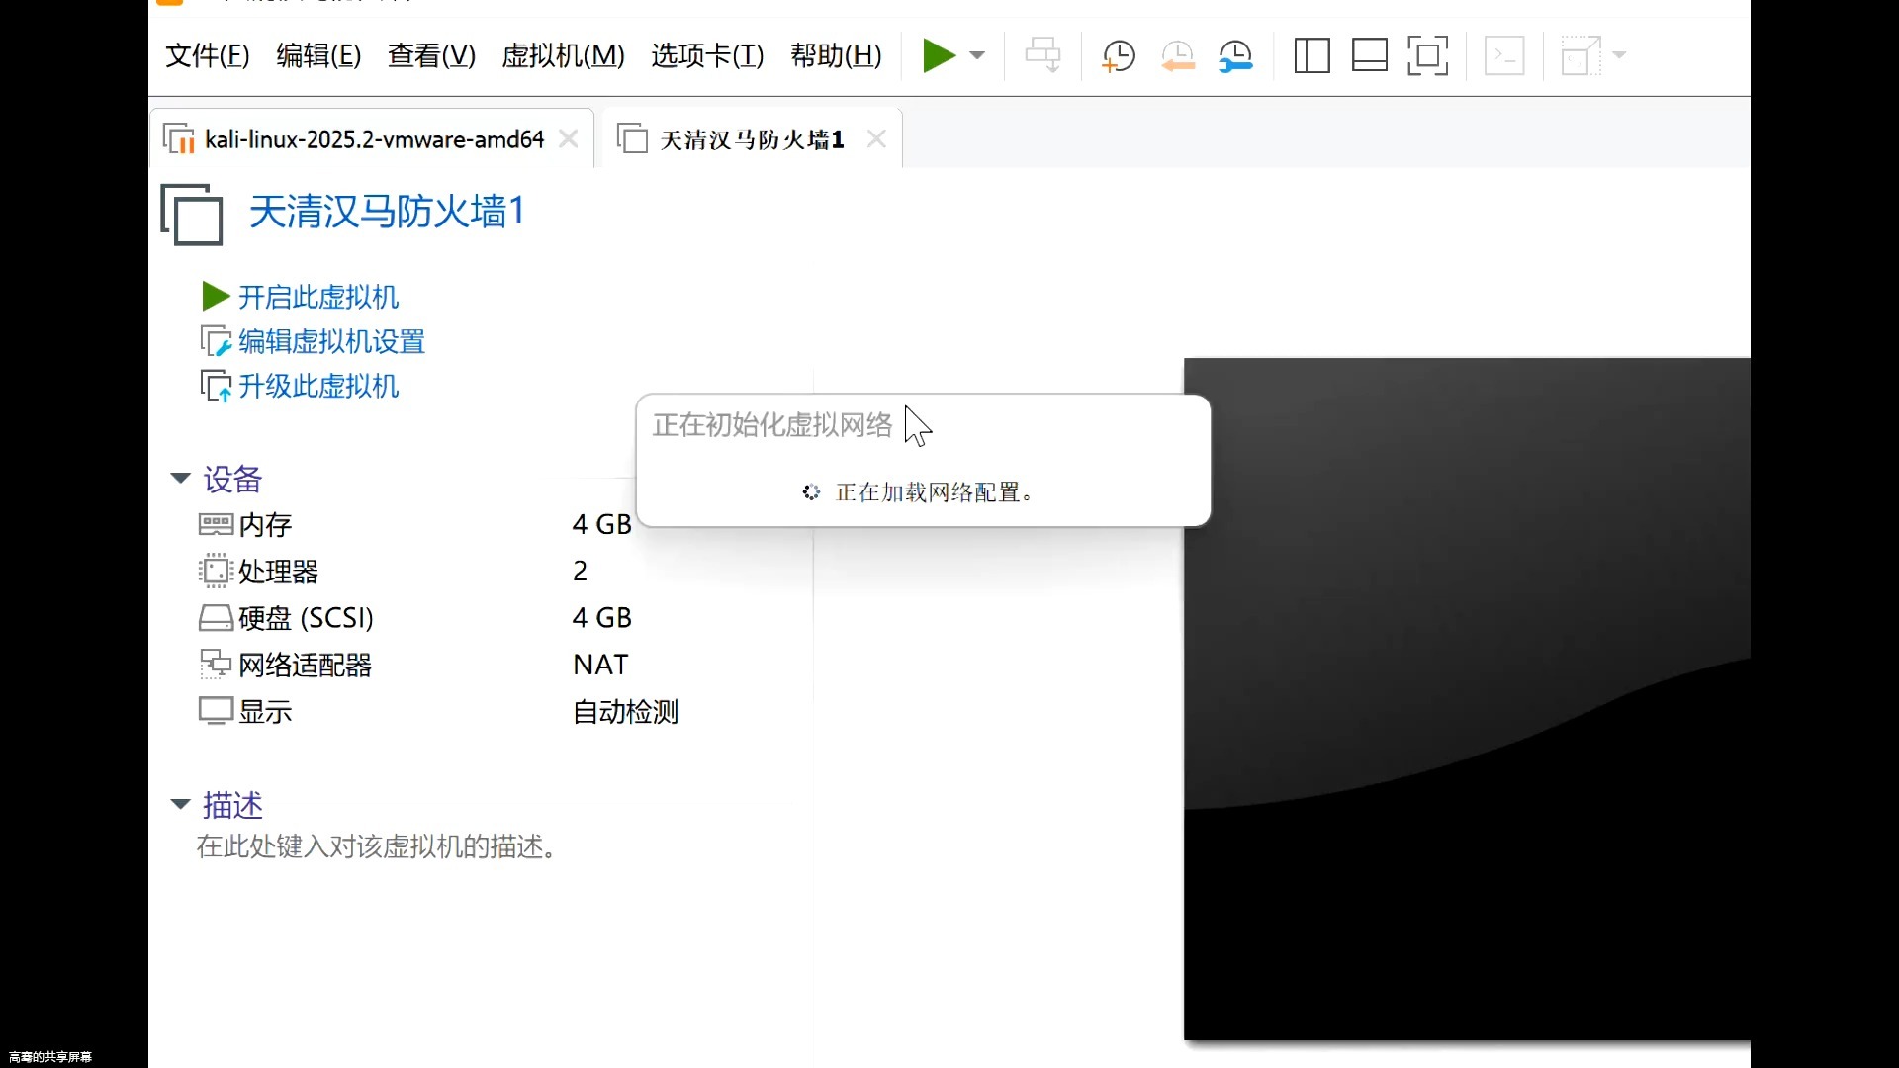Click the 处理器 value 2
The height and width of the screenshot is (1068, 1899).
coord(580,571)
